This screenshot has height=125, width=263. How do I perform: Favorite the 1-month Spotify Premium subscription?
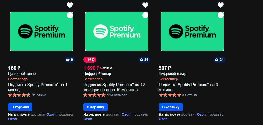[x=70, y=5]
